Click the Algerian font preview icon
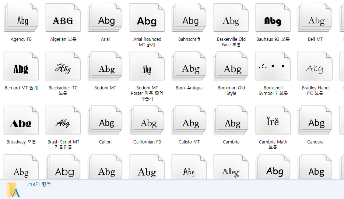344x199 pixels. pyautogui.click(x=63, y=18)
